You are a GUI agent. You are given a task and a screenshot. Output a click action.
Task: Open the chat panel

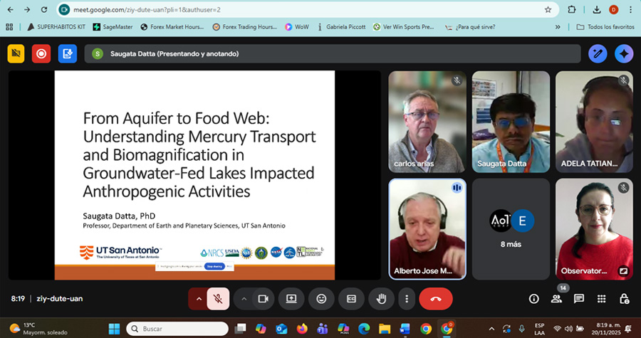click(x=579, y=299)
